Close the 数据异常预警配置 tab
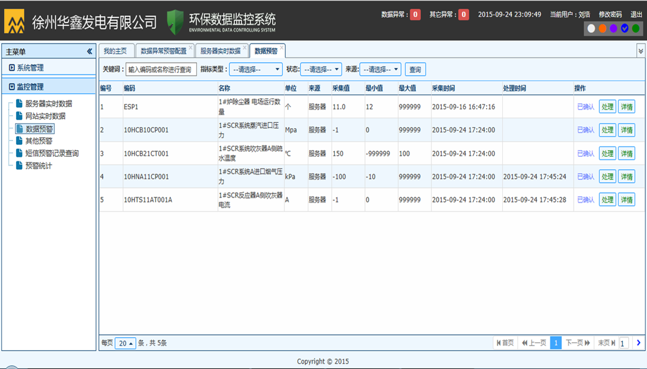647x369 pixels. point(190,48)
